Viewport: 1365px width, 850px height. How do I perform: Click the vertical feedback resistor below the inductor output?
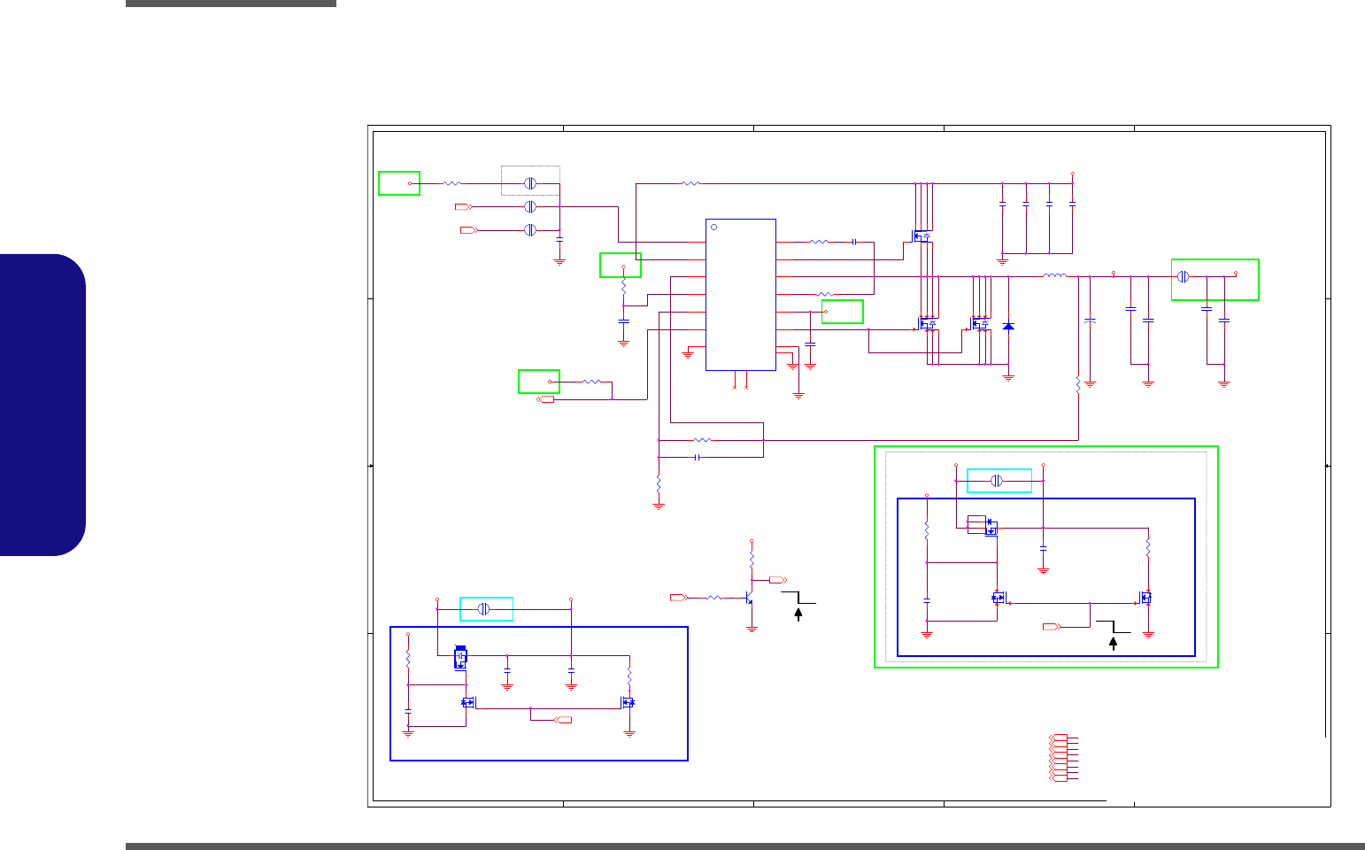coord(1078,386)
